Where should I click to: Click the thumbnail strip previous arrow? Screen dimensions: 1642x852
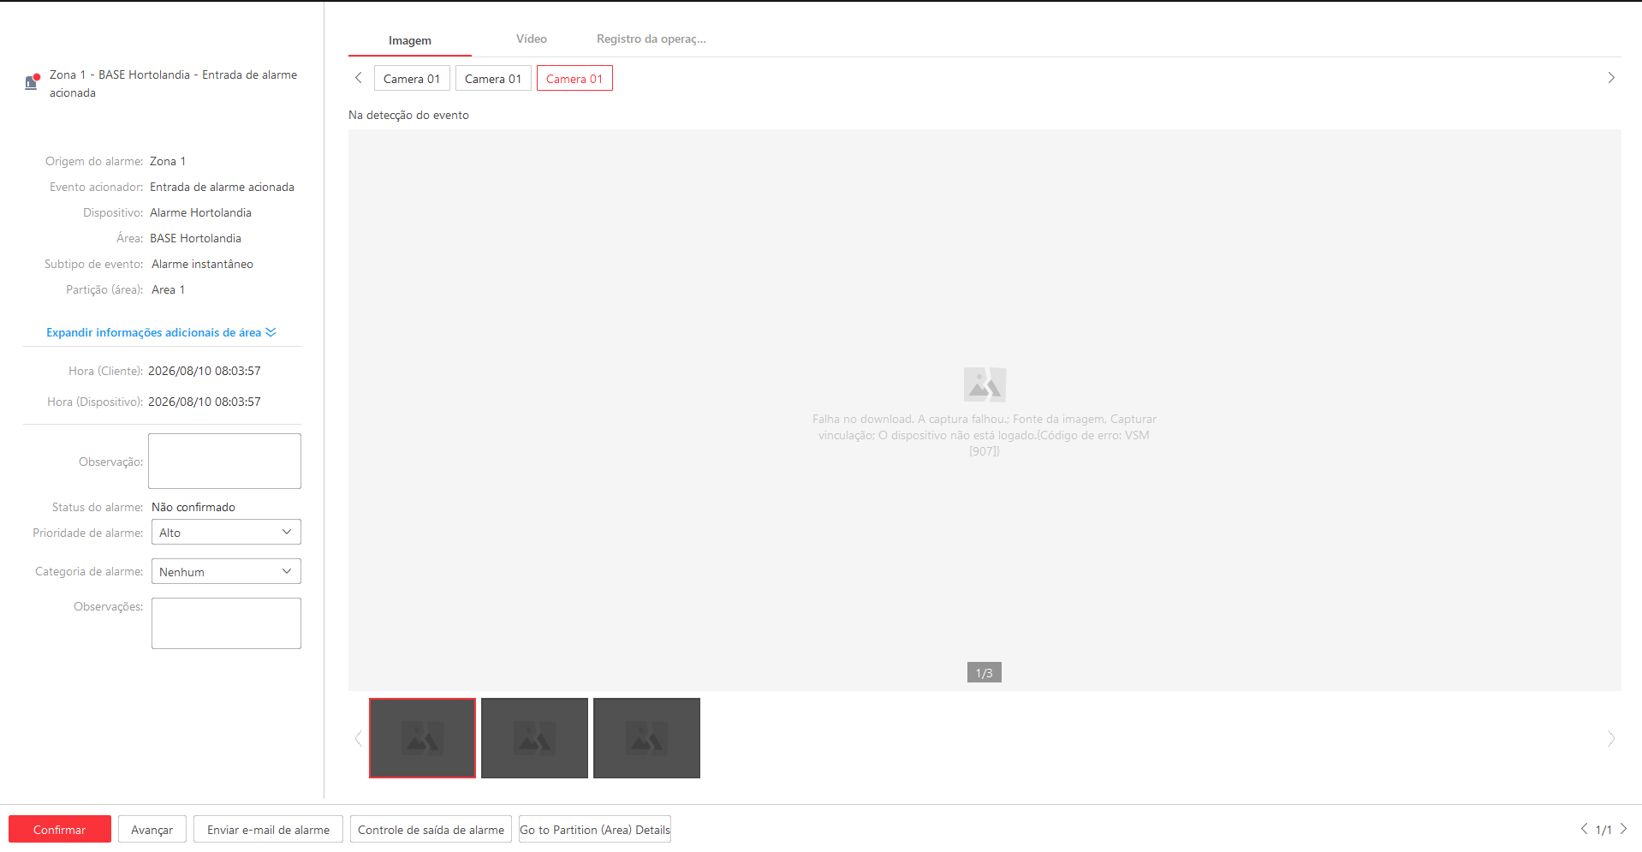coord(358,738)
